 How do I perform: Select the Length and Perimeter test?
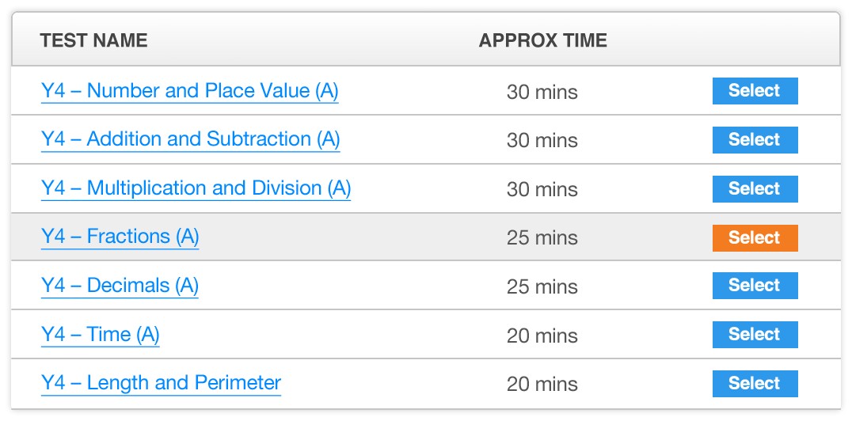755,384
